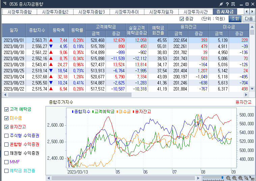Click the 융자잔고 red legend entry in chart
Viewport: 256px width, 181px height.
pos(142,111)
